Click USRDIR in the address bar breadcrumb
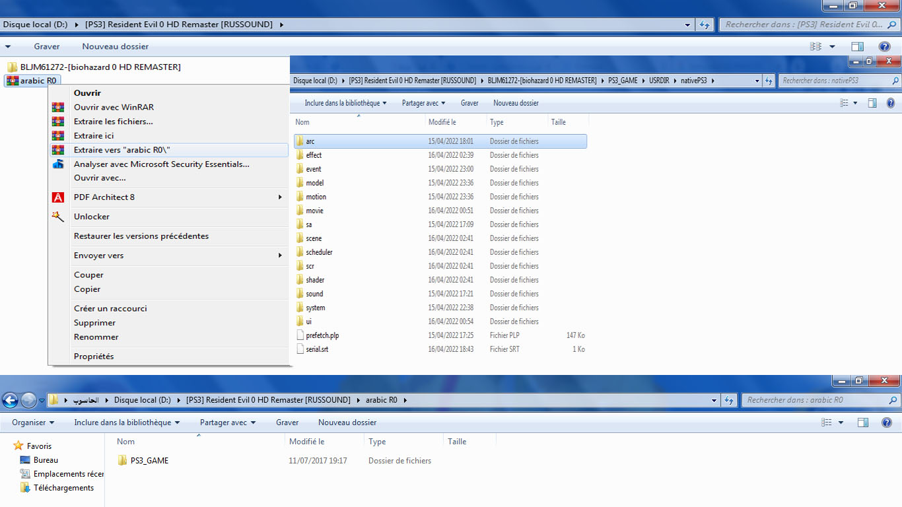 660,81
